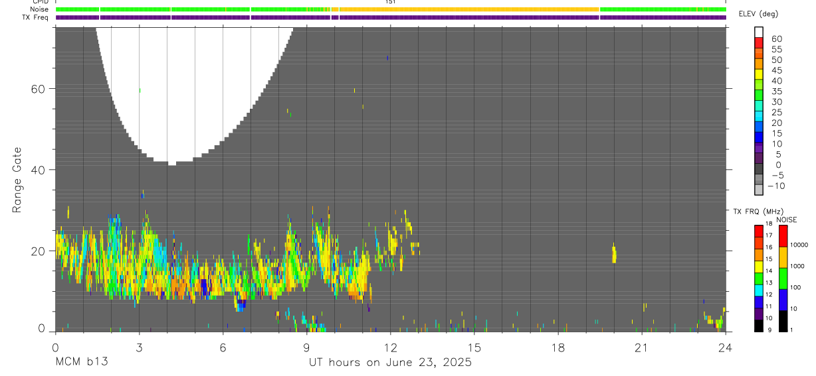Select the green NOISE swatch below 1000
Image resolution: width=816 pixels, height=376 pixels.
point(783,278)
